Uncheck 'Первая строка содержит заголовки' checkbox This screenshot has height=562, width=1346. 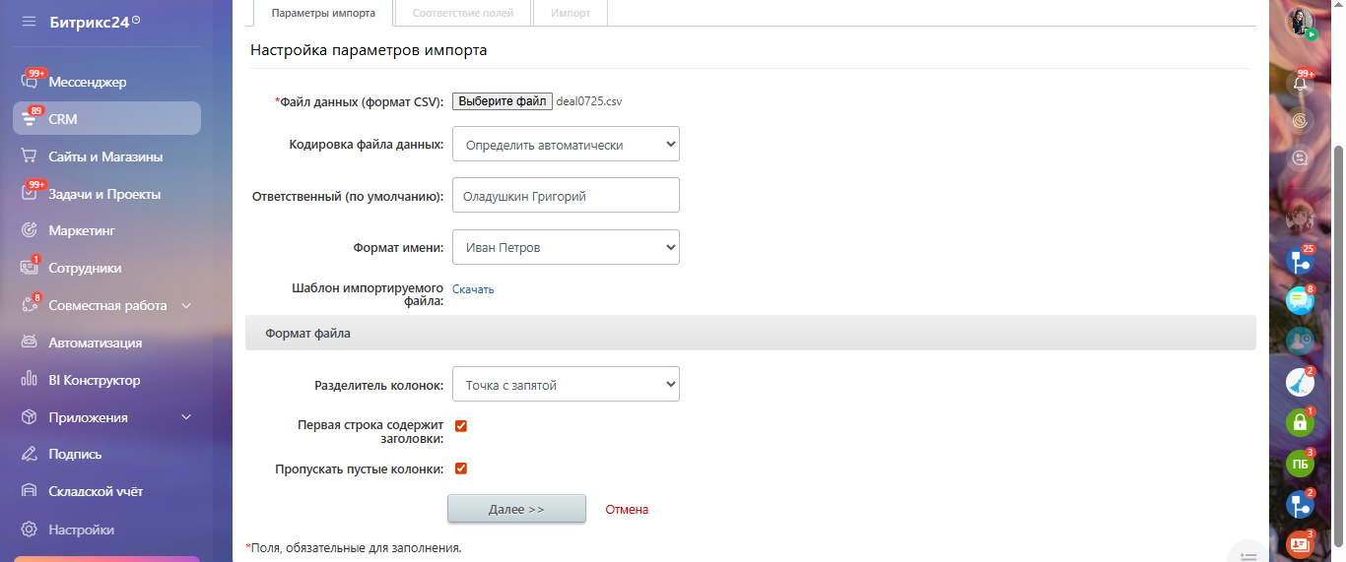[x=461, y=426]
